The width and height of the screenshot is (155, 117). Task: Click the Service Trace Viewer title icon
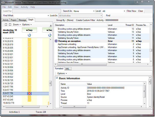click(3, 2)
